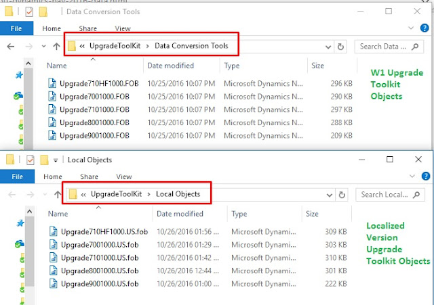Open File menu in Data Conversion Tools window
The image size is (434, 305).
[16, 28]
